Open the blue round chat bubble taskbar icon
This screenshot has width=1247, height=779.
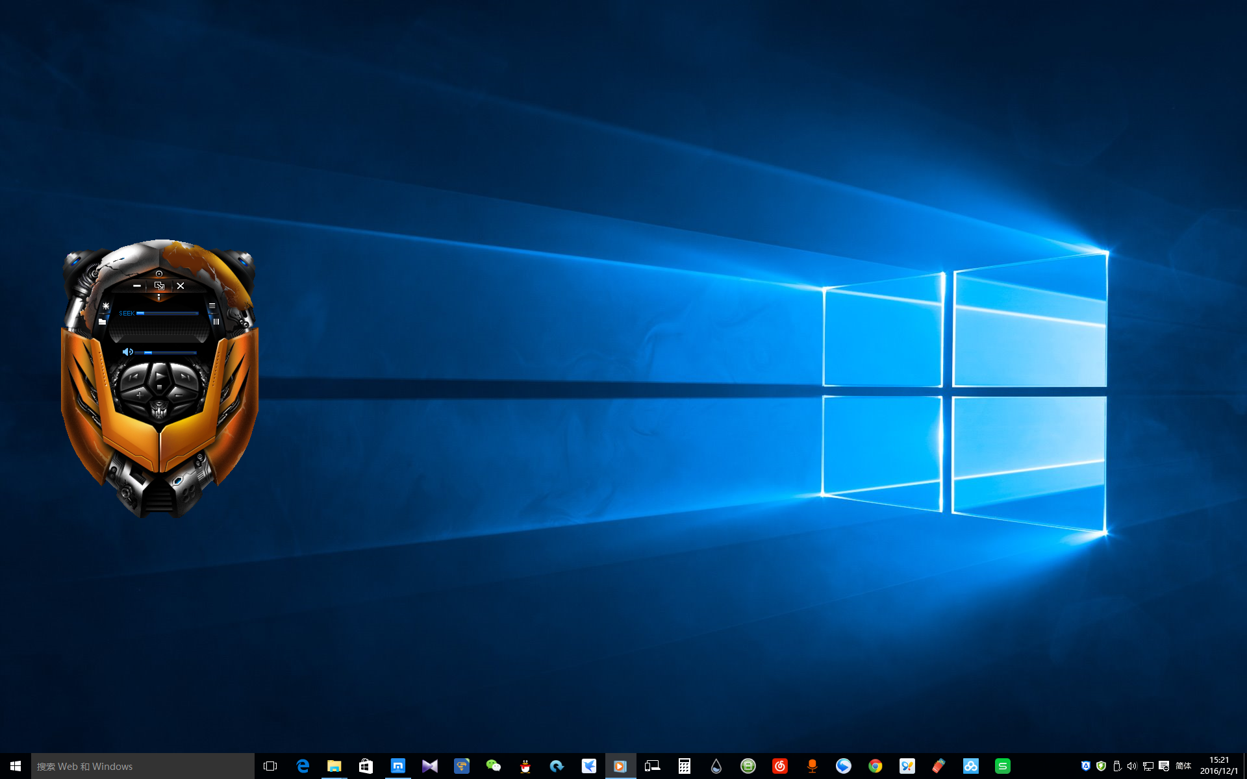point(844,766)
